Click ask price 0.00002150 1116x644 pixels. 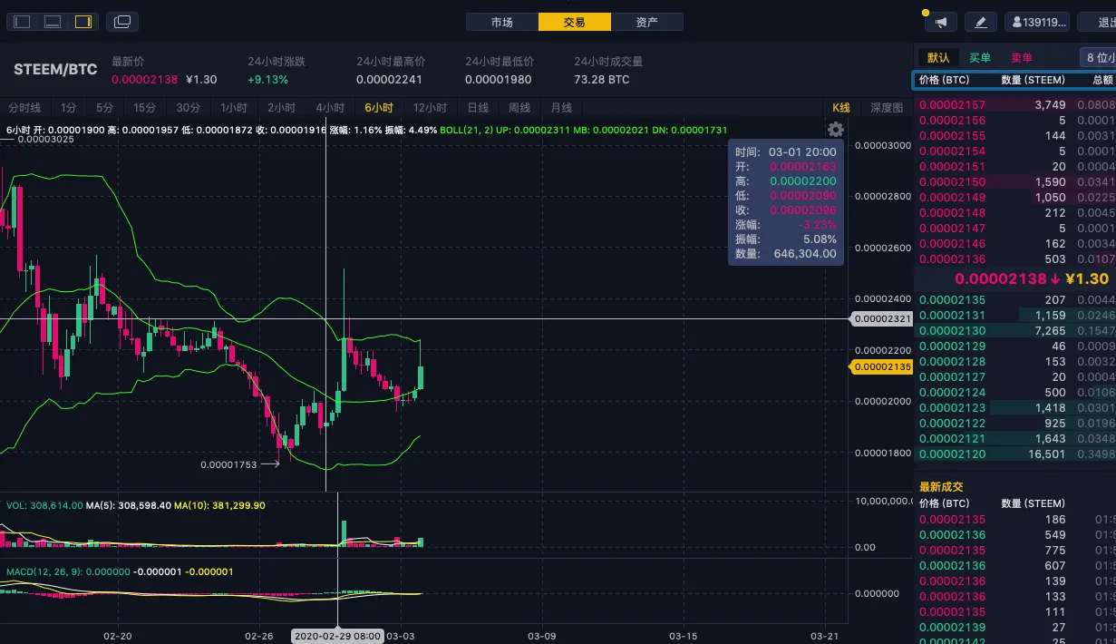pos(952,182)
